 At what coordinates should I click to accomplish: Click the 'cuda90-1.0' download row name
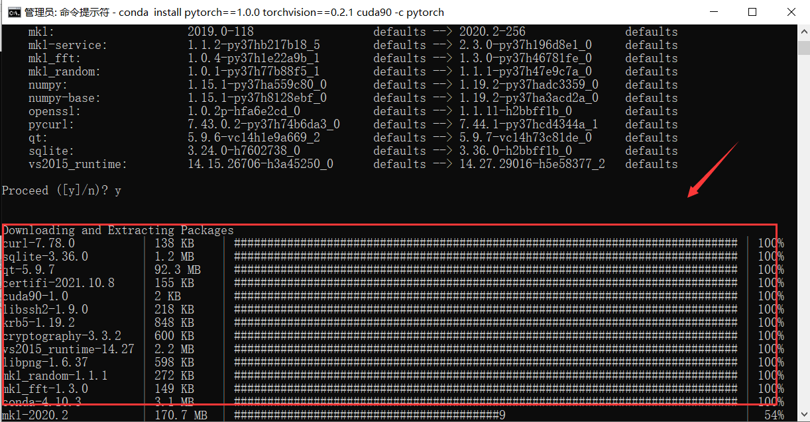click(35, 296)
